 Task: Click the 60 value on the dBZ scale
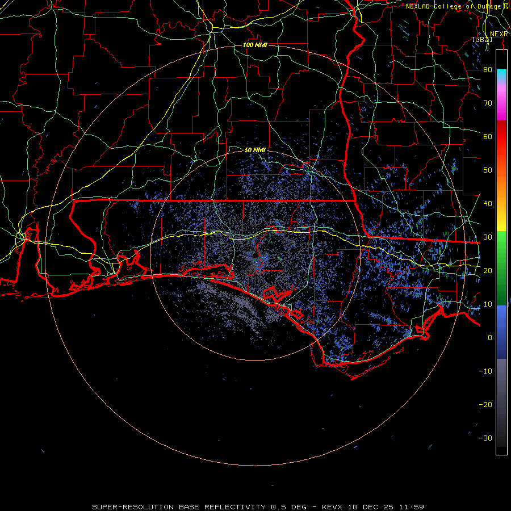[488, 136]
